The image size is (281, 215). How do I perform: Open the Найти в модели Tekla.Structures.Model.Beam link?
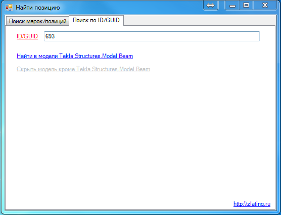[x=75, y=56]
